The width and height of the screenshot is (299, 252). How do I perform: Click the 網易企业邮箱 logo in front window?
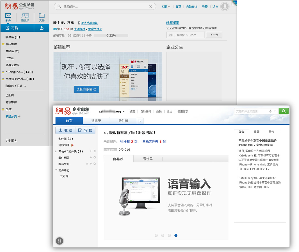[72, 111]
